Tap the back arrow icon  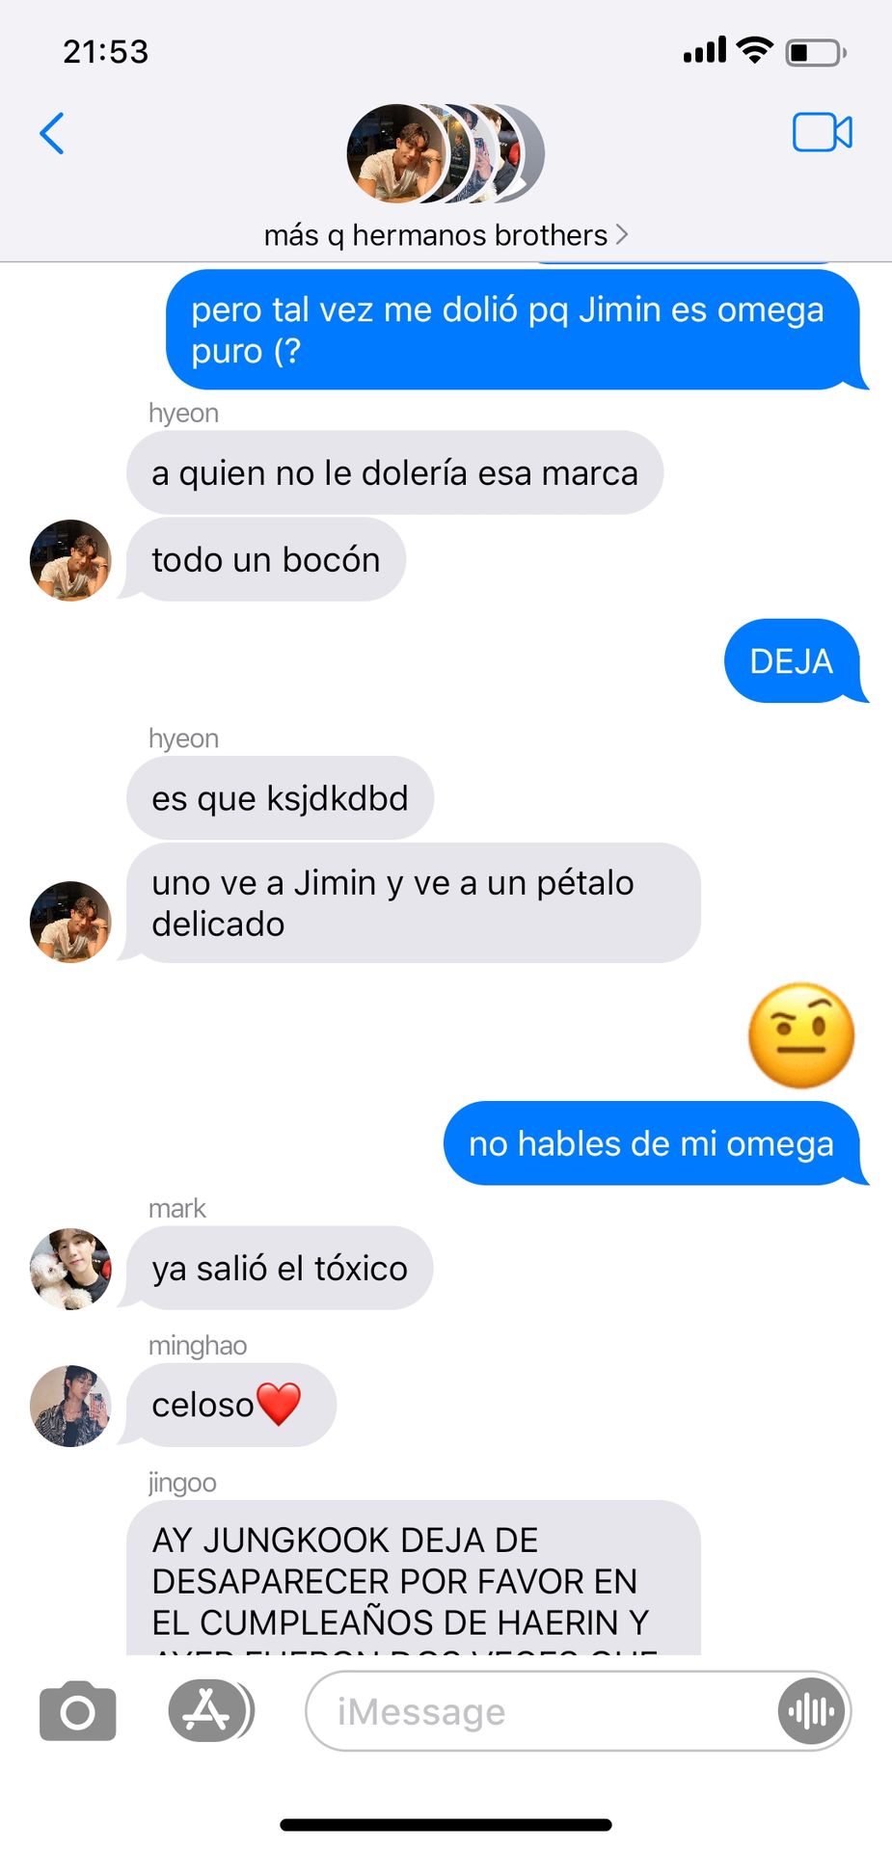click(x=52, y=133)
